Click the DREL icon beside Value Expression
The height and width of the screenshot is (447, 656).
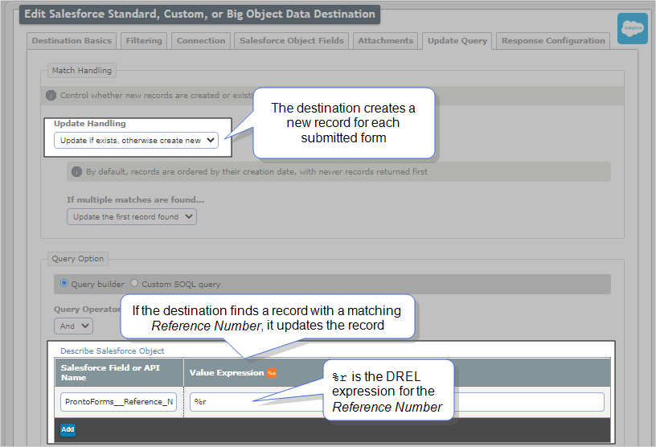point(272,373)
